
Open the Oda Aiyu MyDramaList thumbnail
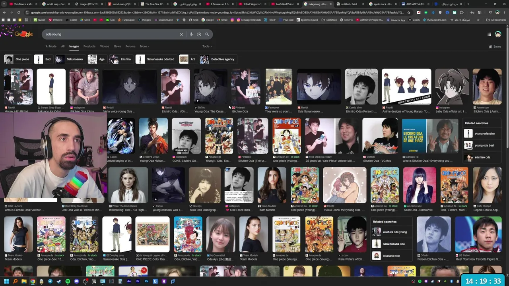point(221,234)
